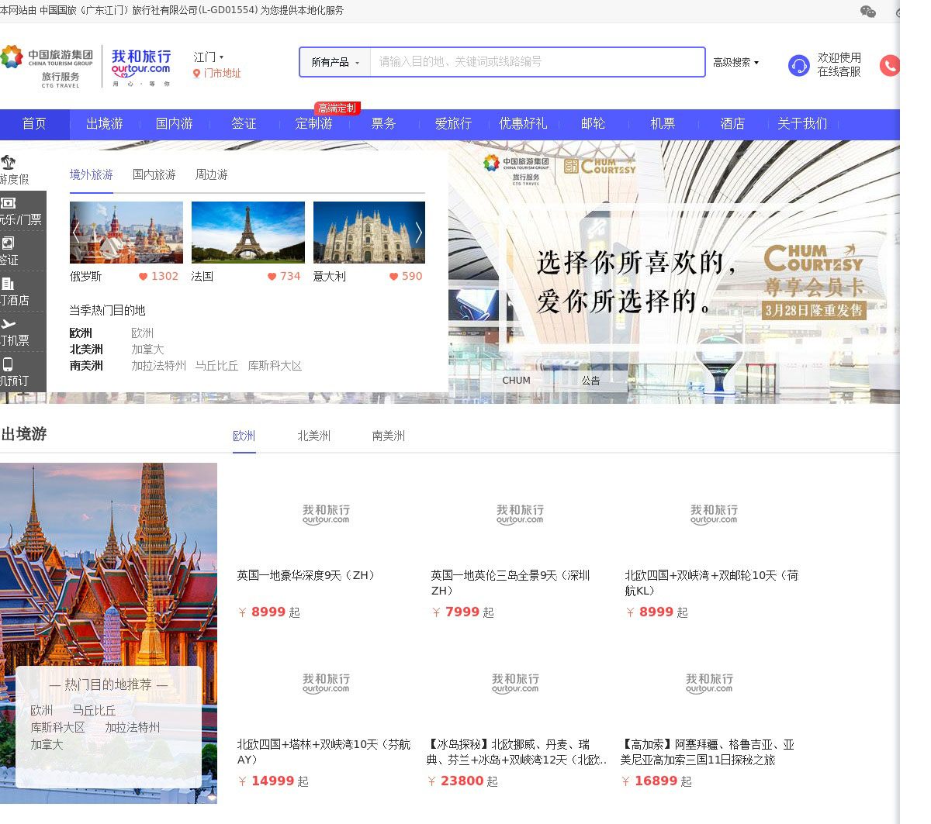931x824 pixels.
Task: Click the palm tree vacation sidebar icon
Action: pos(9,163)
